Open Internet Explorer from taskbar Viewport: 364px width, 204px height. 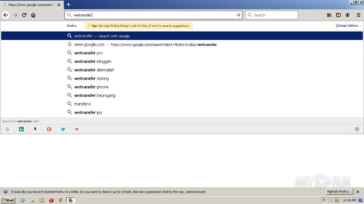pos(23,200)
